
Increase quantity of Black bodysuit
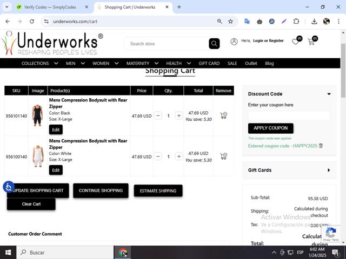(179, 115)
